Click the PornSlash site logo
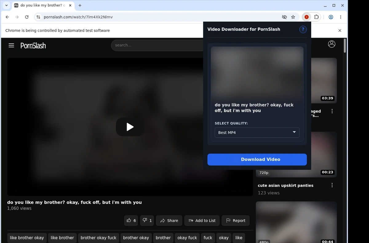 33,46
